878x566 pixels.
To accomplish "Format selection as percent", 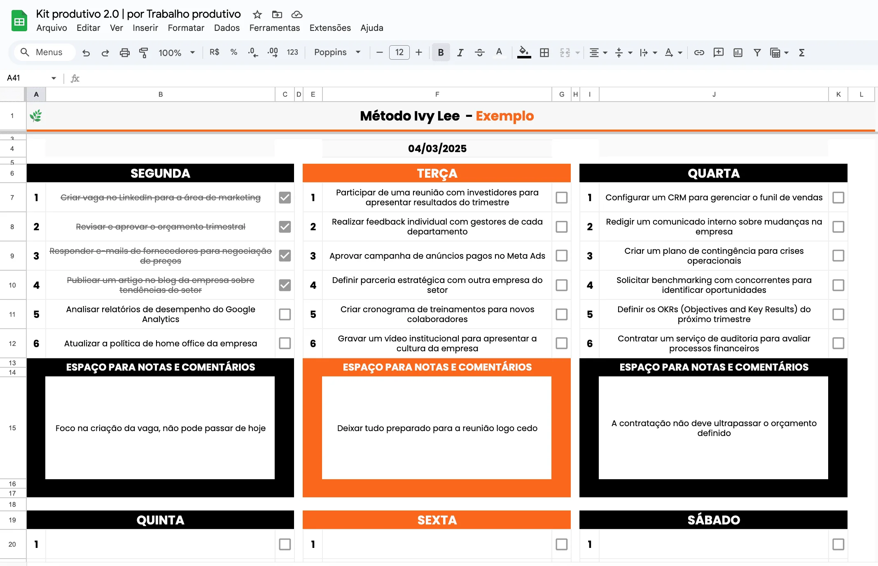I will point(234,52).
